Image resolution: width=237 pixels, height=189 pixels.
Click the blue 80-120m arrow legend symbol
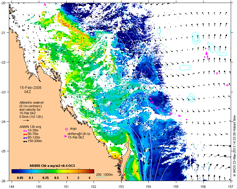pos(25,138)
